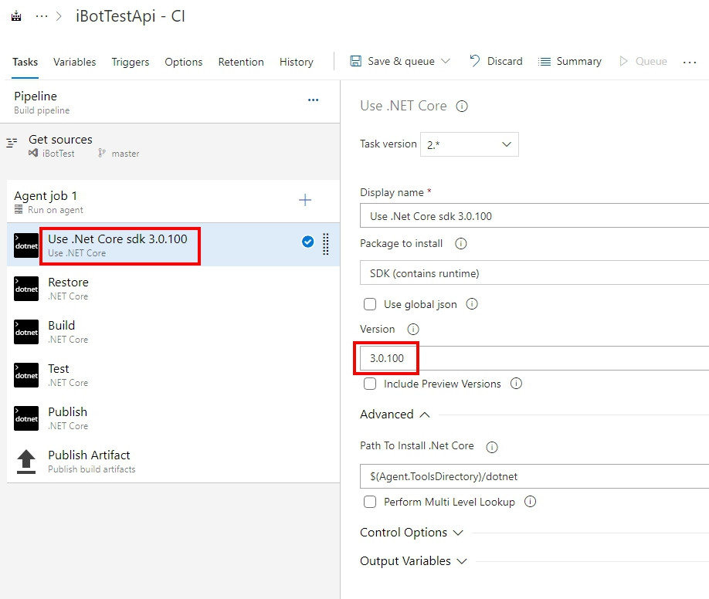Switch to the Tasks tab
The height and width of the screenshot is (599, 709).
pyautogui.click(x=25, y=62)
